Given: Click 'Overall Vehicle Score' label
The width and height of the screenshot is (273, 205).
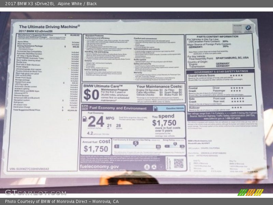Looking at the screenshot, I should [x=201, y=76].
